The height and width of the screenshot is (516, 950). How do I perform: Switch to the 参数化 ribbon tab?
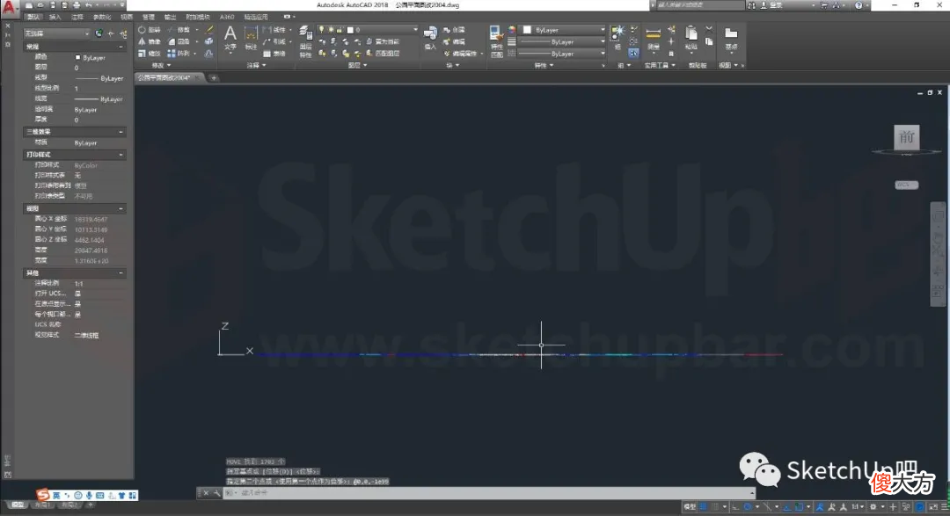tap(102, 17)
